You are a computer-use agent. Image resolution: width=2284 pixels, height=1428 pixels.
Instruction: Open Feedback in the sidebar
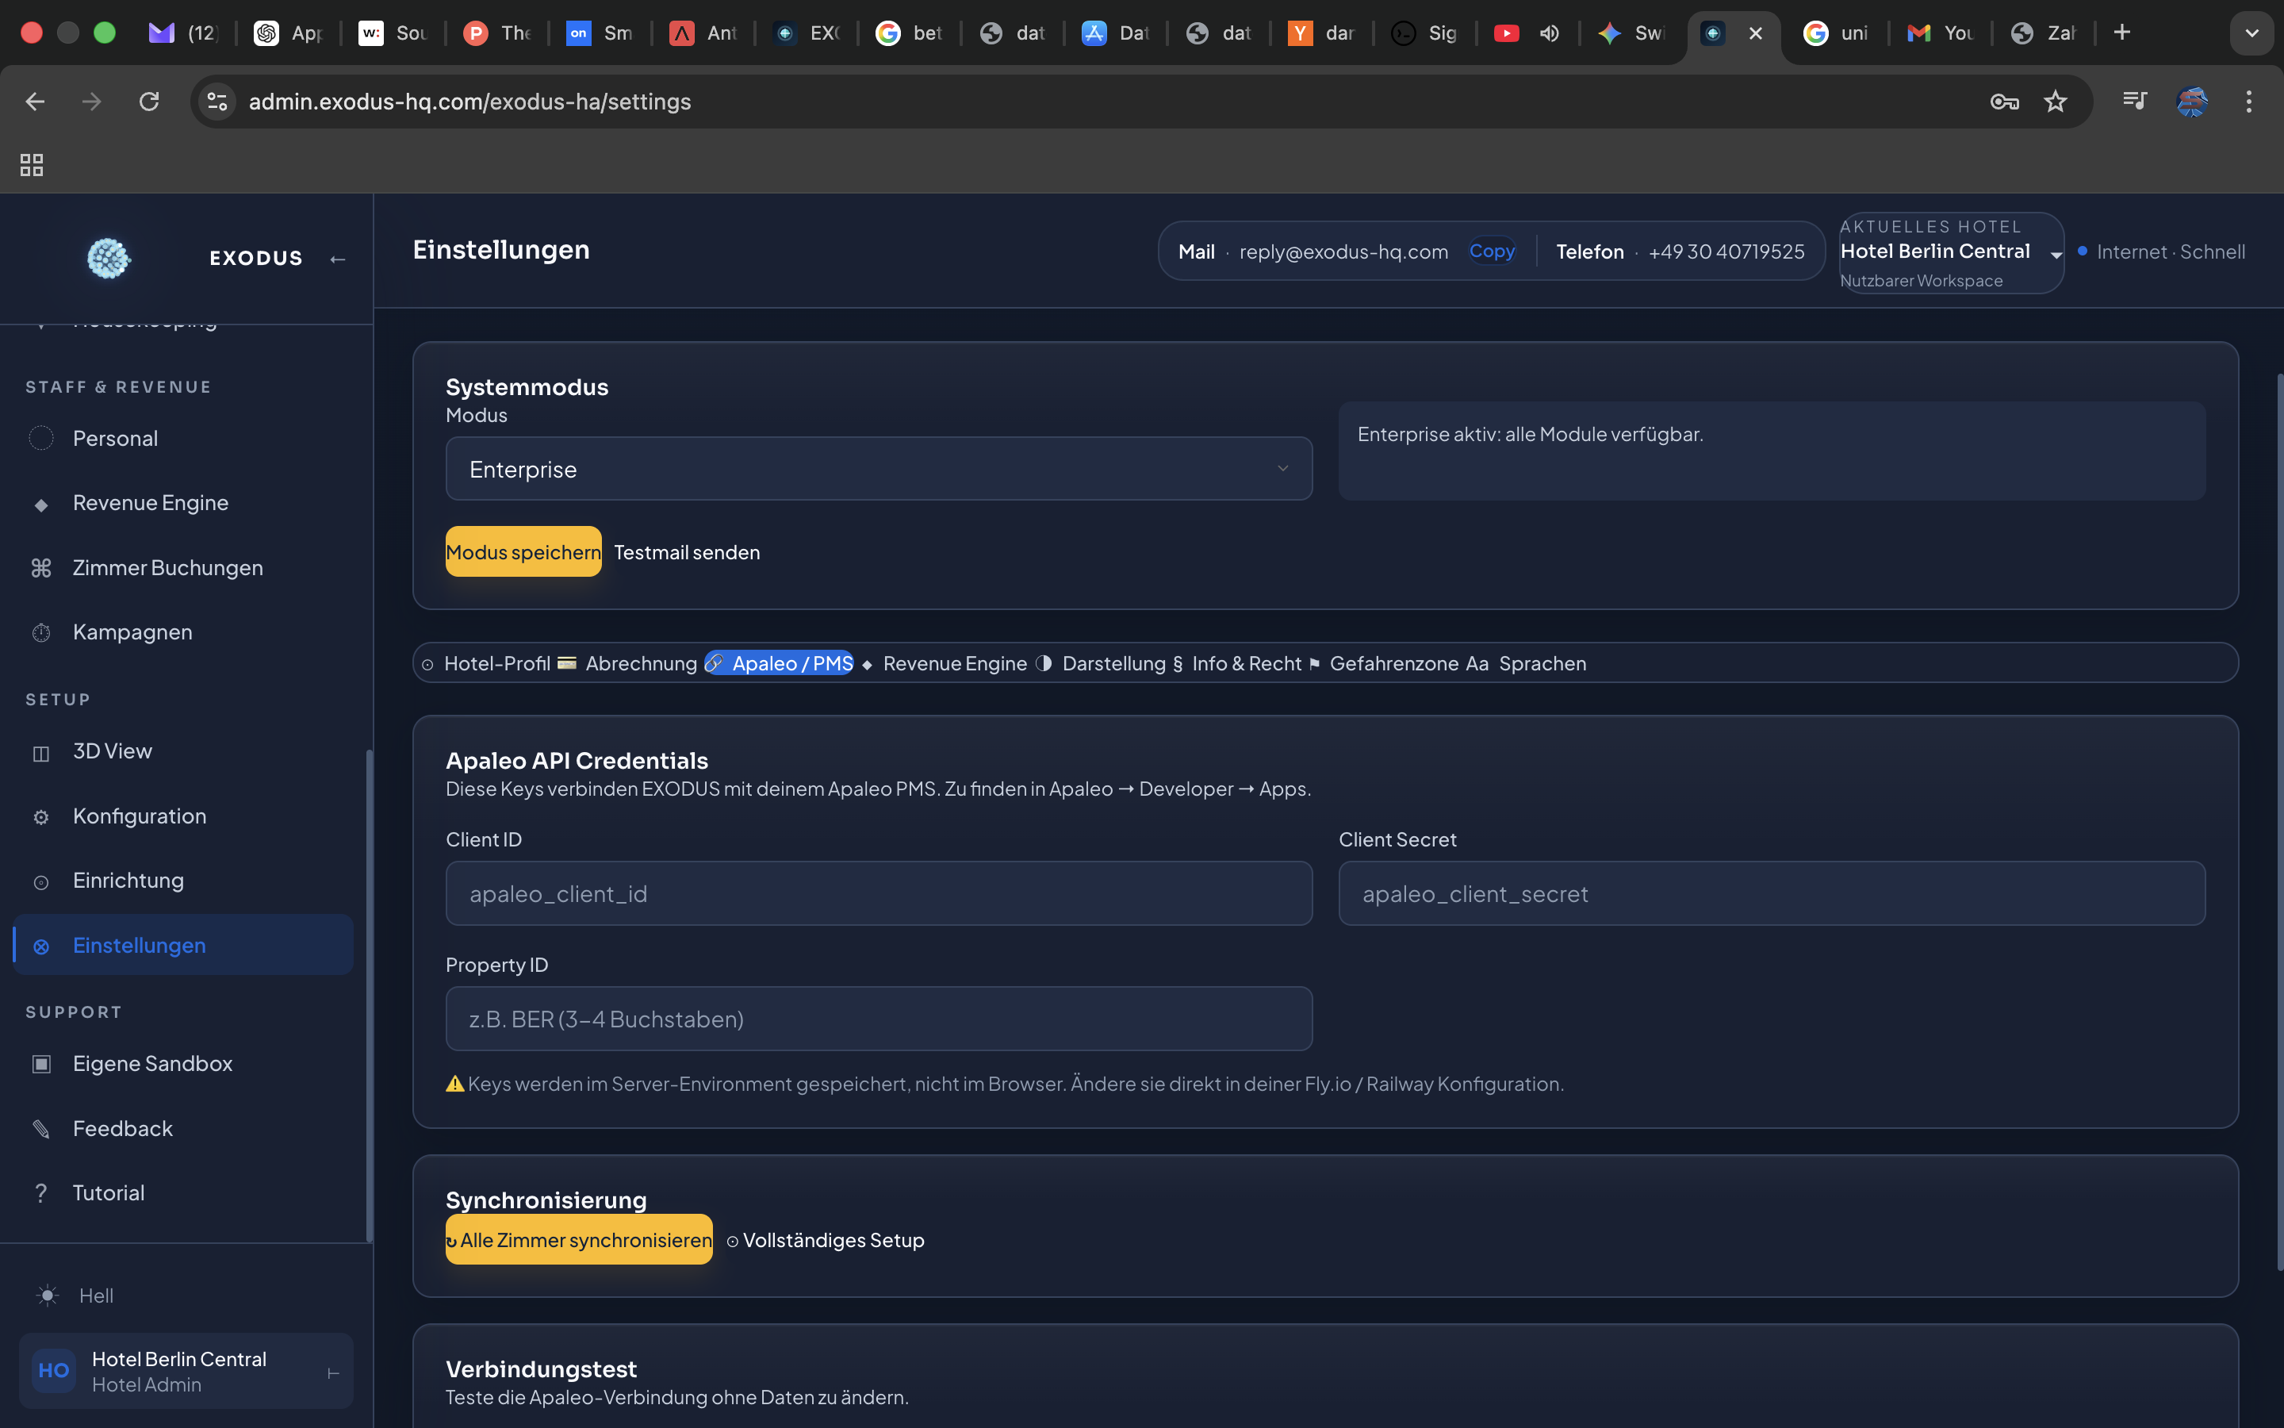pos(183,1129)
